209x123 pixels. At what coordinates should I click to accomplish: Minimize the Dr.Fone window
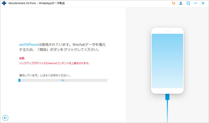195,3
